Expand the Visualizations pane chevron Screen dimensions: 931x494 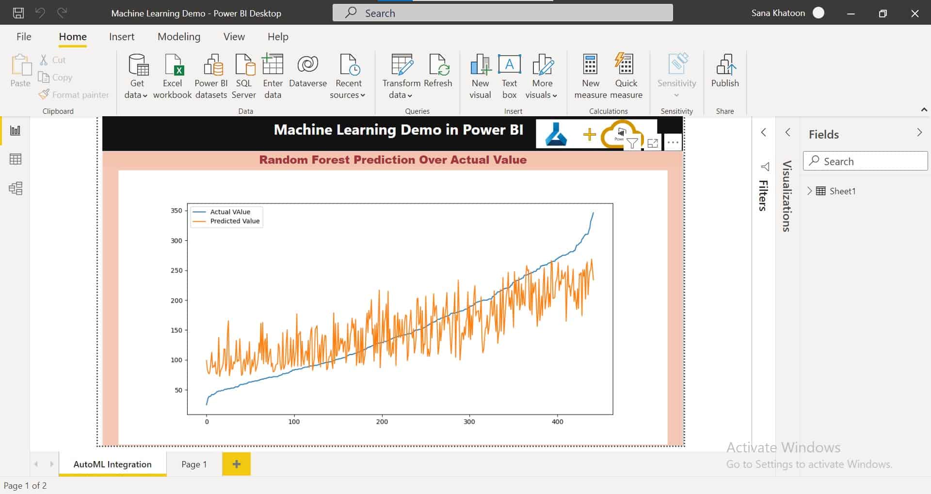coord(787,132)
